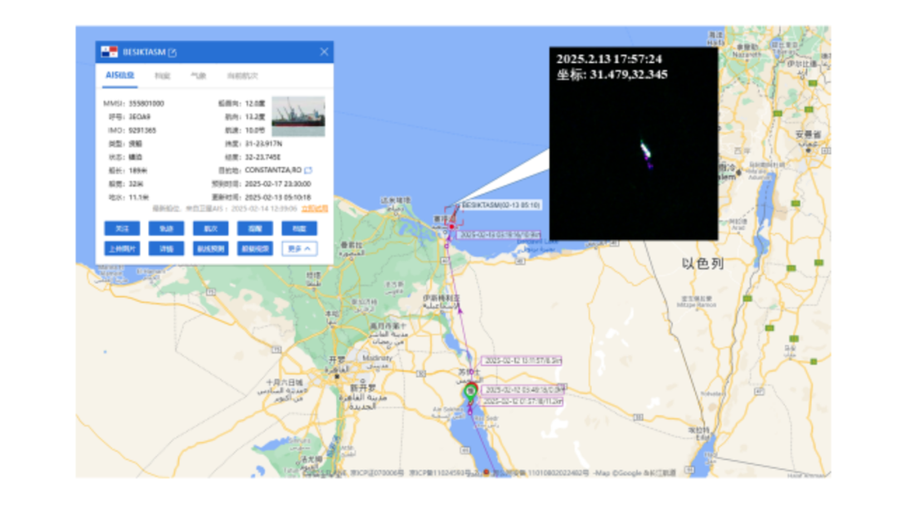Click the MMSI value 355801000

tap(146, 104)
